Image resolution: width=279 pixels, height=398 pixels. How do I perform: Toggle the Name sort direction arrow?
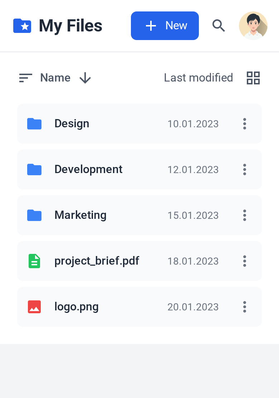[x=85, y=78]
